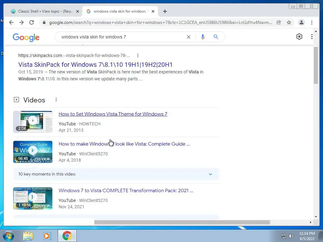The height and width of the screenshot is (242, 323).
Task: Go back to the previous page
Action: click(x=11, y=22)
